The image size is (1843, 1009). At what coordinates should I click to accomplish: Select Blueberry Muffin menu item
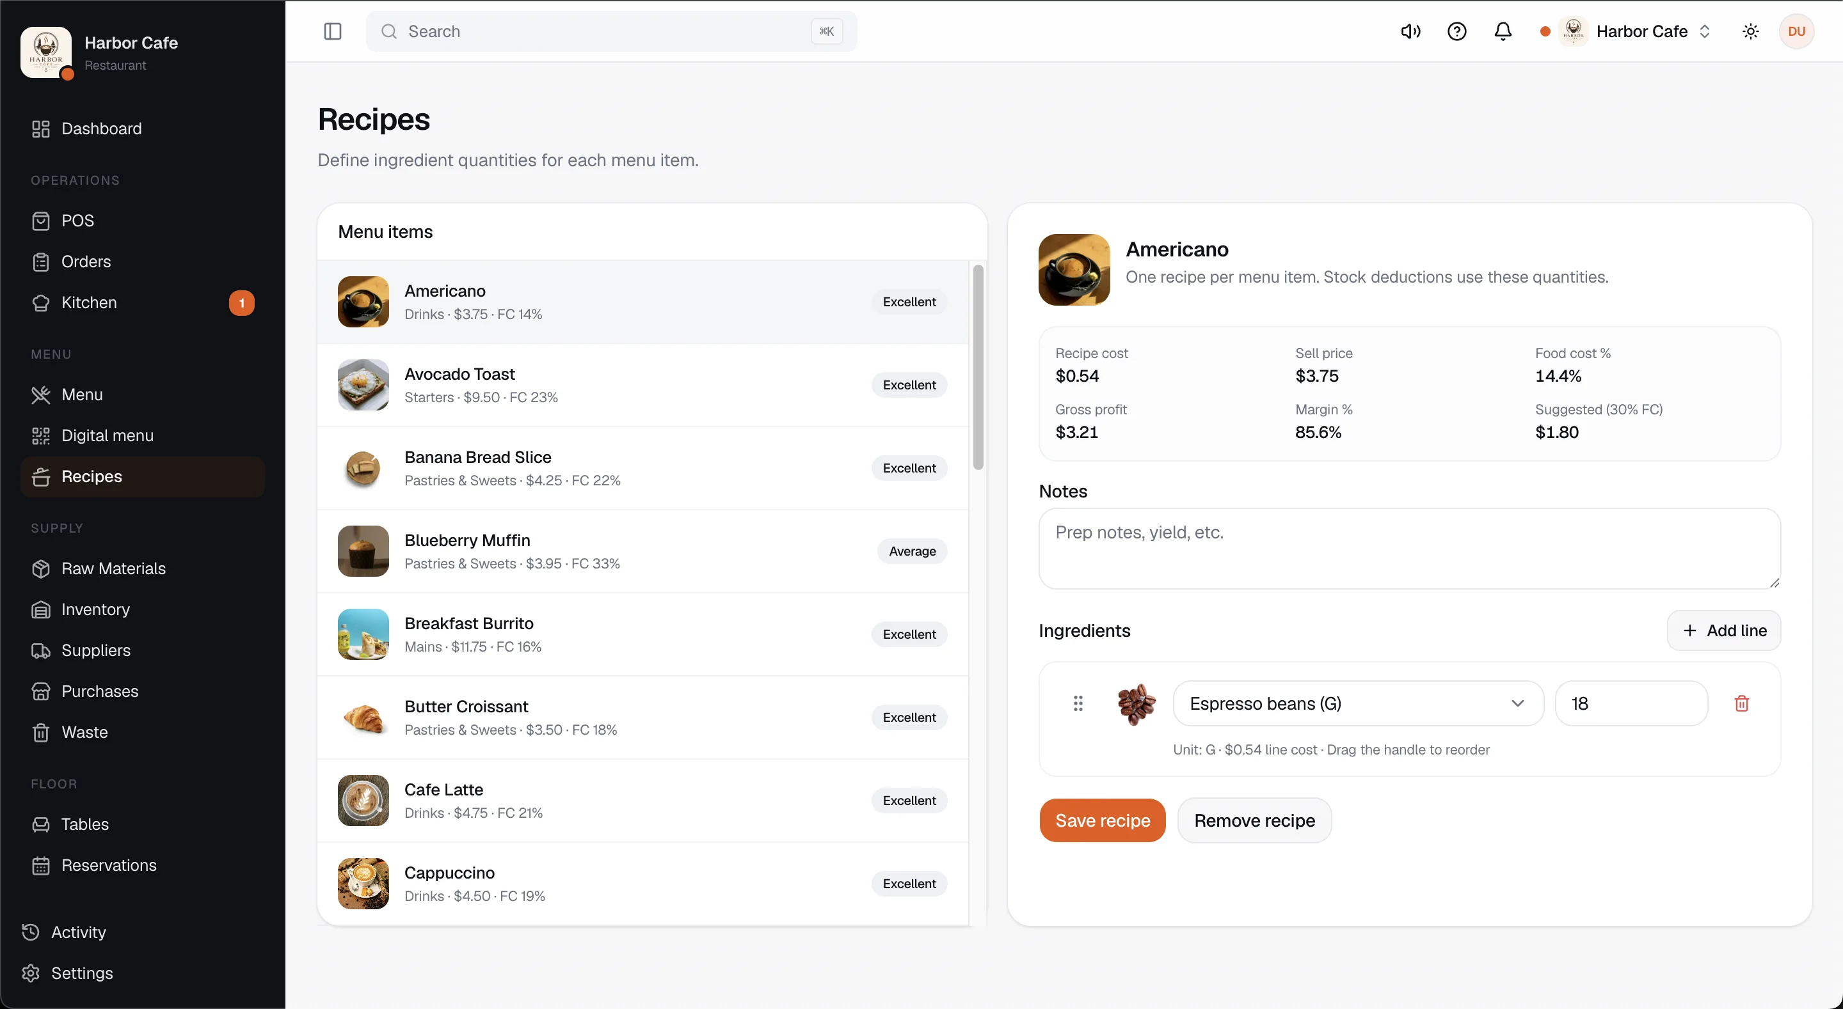pos(642,551)
